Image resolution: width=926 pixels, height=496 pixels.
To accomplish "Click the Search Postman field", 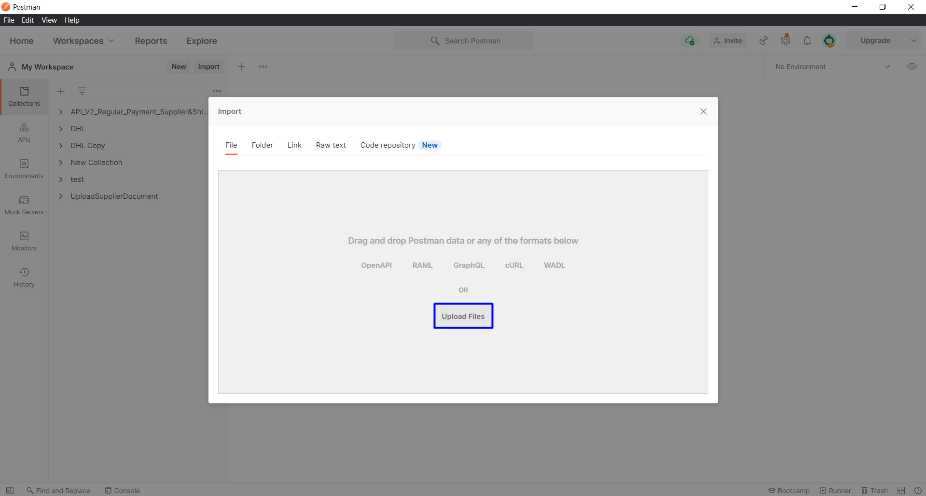I will tap(463, 41).
